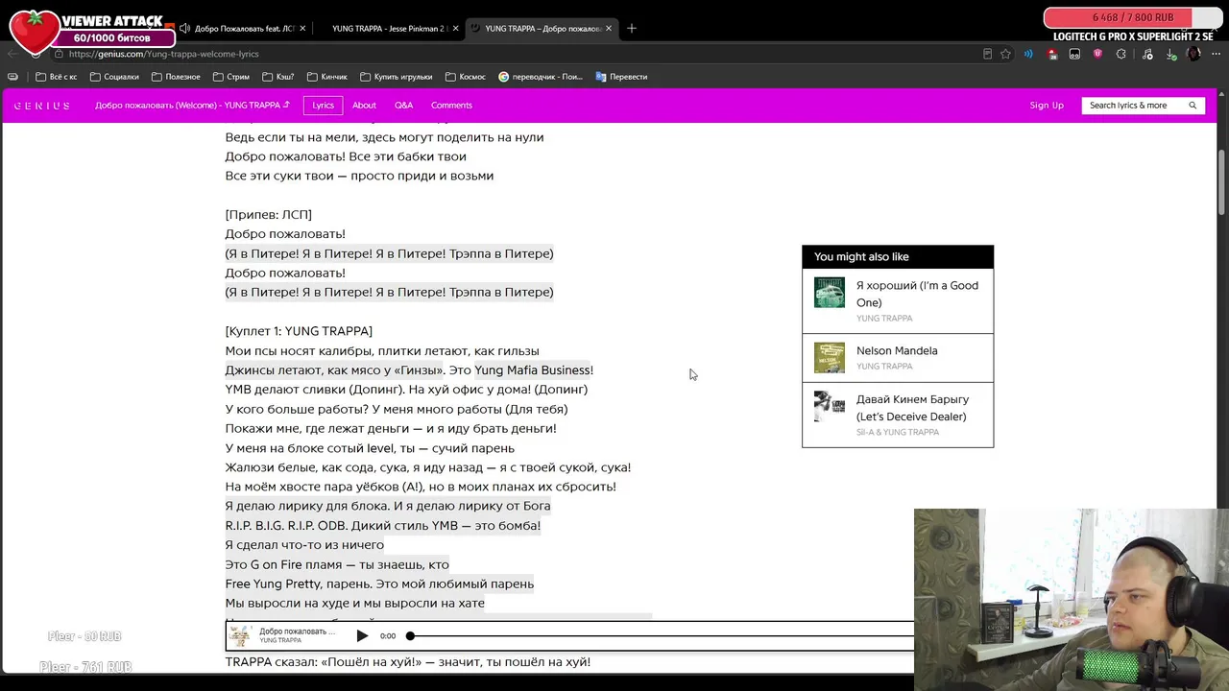Open the first icon on the bookmarks bar
The image size is (1229, 691).
pyautogui.click(x=12, y=77)
